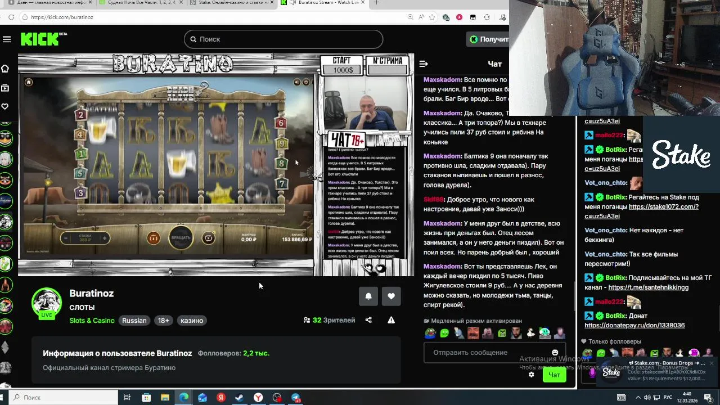Open Buratinoz channel avatar

pyautogui.click(x=47, y=303)
